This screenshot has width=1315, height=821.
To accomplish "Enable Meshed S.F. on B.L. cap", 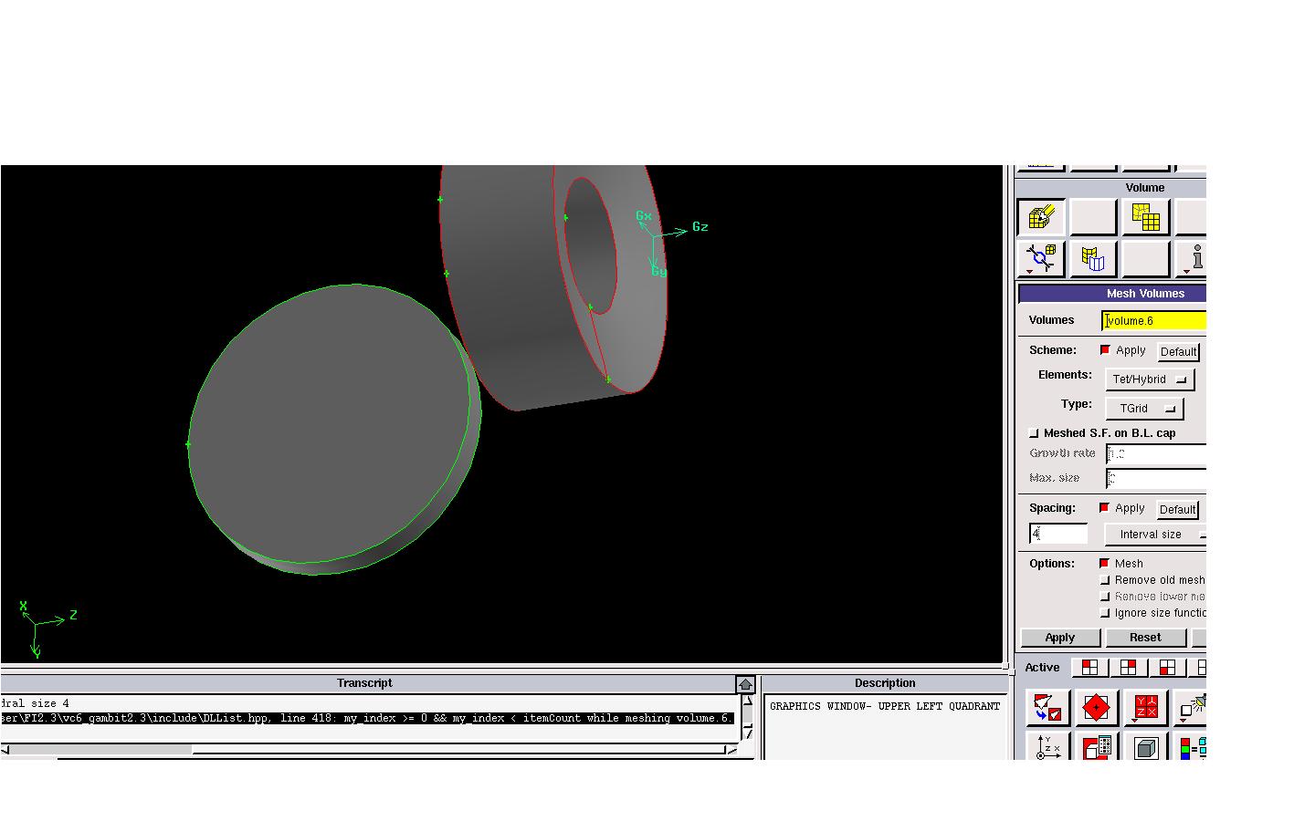I will [1034, 433].
